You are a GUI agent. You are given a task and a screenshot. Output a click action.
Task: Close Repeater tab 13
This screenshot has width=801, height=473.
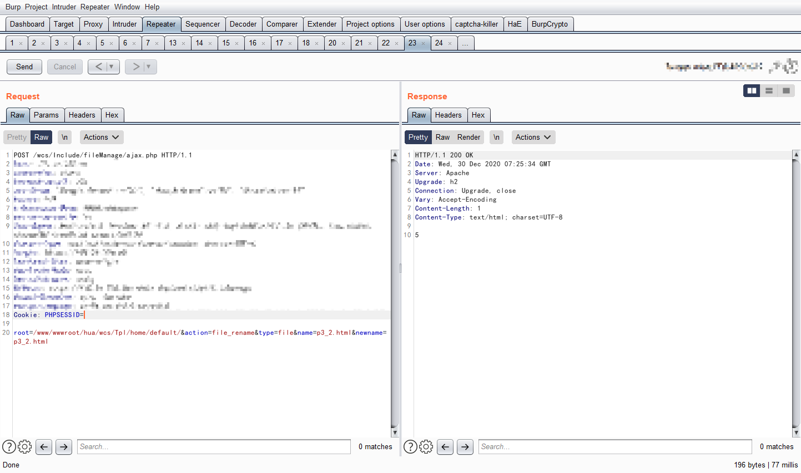click(183, 43)
